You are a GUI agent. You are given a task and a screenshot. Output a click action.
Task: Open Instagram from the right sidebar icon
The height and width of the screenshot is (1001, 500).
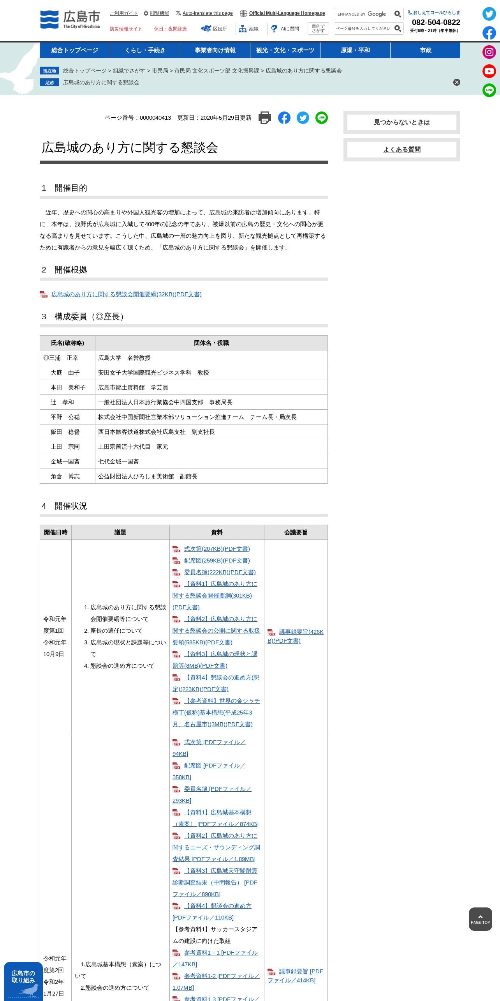point(489,52)
